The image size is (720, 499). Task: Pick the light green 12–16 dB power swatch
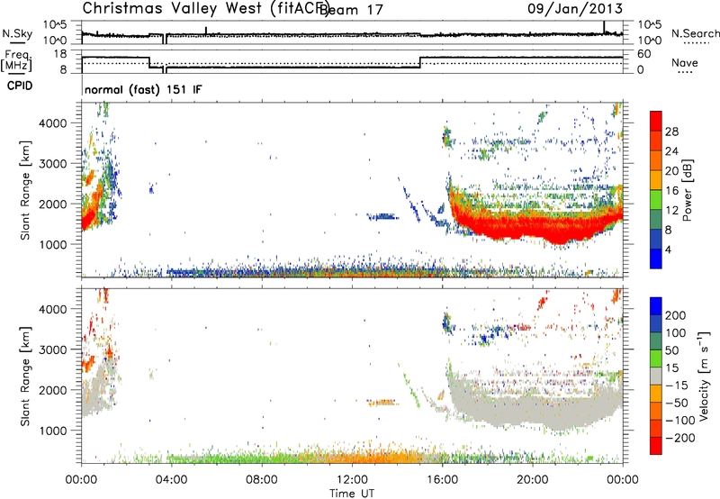(656, 200)
